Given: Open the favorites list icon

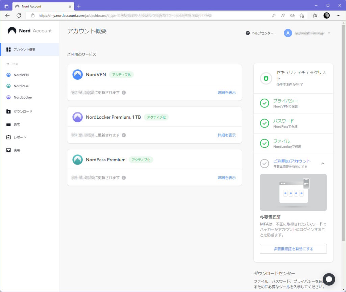Looking at the screenshot, I should click(x=315, y=16).
